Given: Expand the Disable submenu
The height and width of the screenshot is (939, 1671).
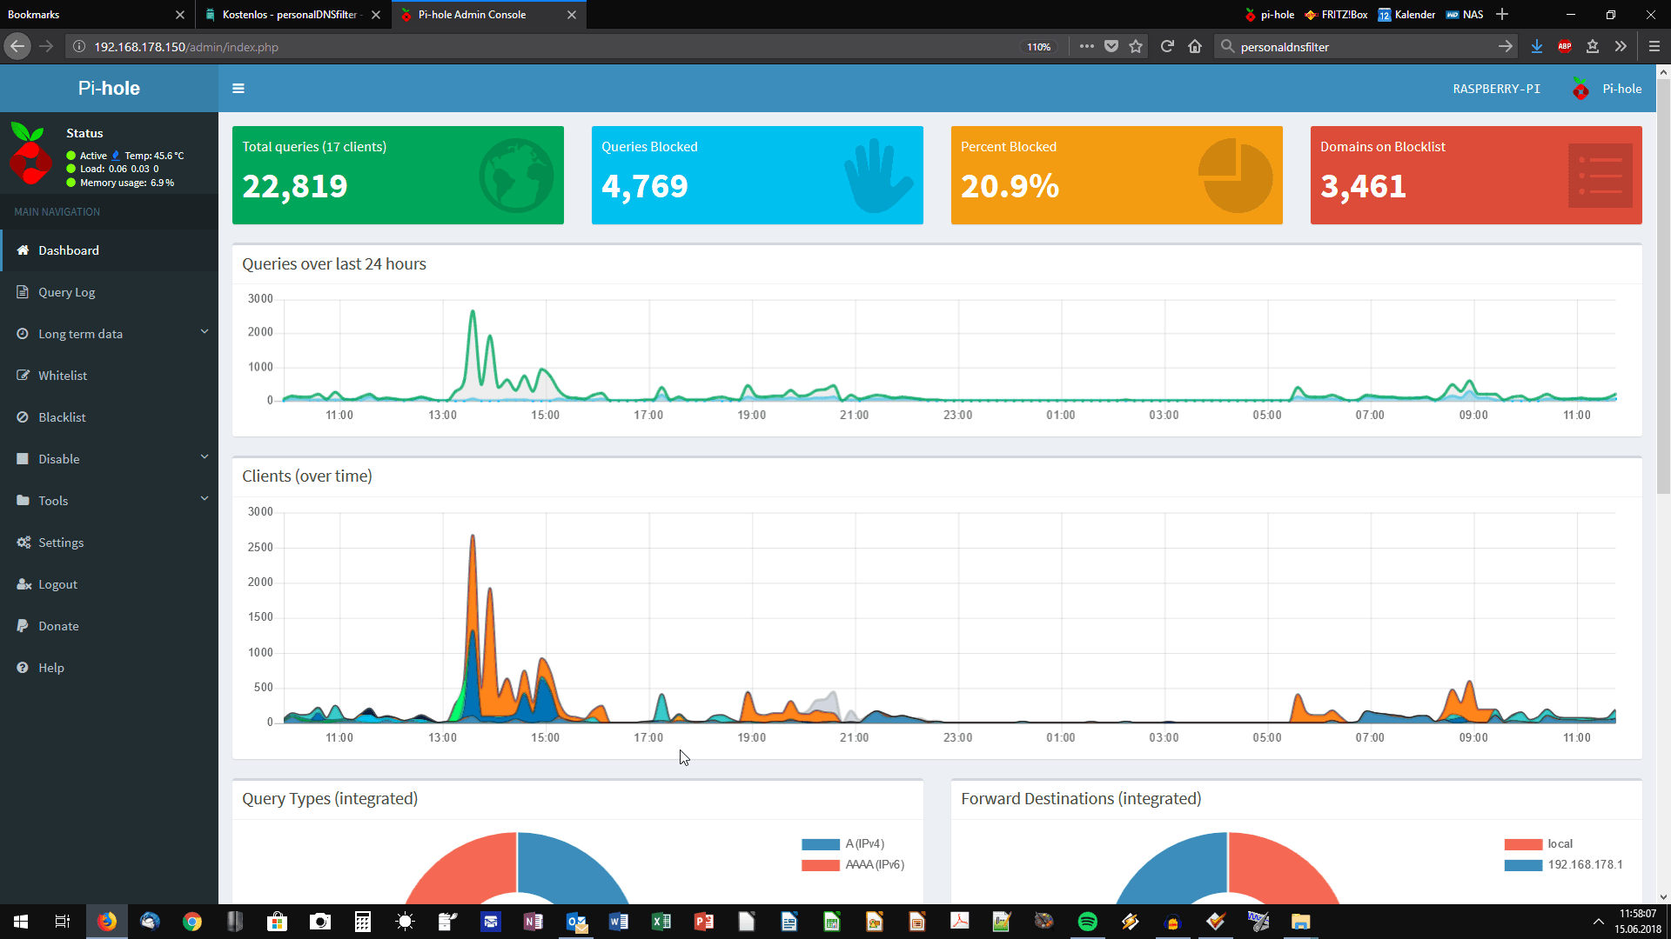Looking at the screenshot, I should click(x=205, y=457).
